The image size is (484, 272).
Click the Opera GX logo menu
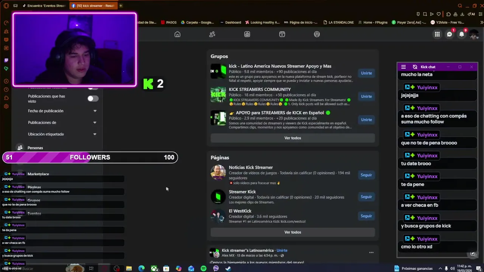(x=5, y=6)
